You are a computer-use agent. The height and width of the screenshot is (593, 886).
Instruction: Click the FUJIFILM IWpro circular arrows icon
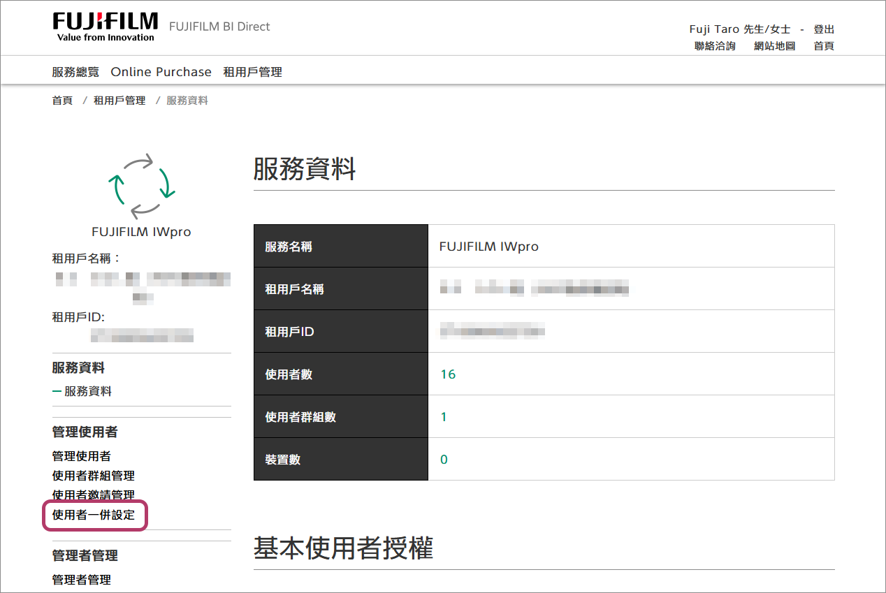click(141, 186)
